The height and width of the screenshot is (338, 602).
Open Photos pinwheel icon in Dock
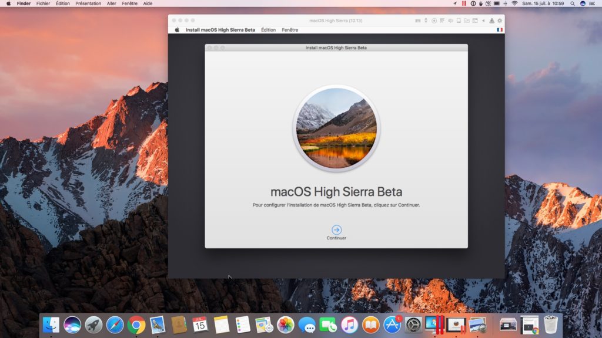[285, 325]
